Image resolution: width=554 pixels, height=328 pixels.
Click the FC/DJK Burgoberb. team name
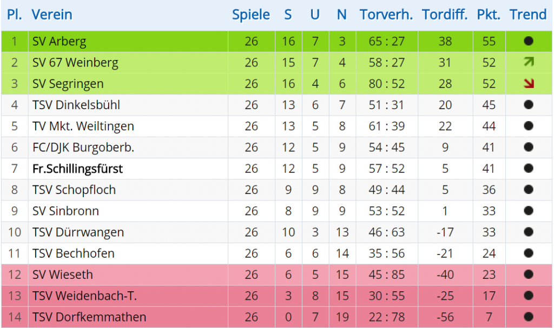[83, 148]
